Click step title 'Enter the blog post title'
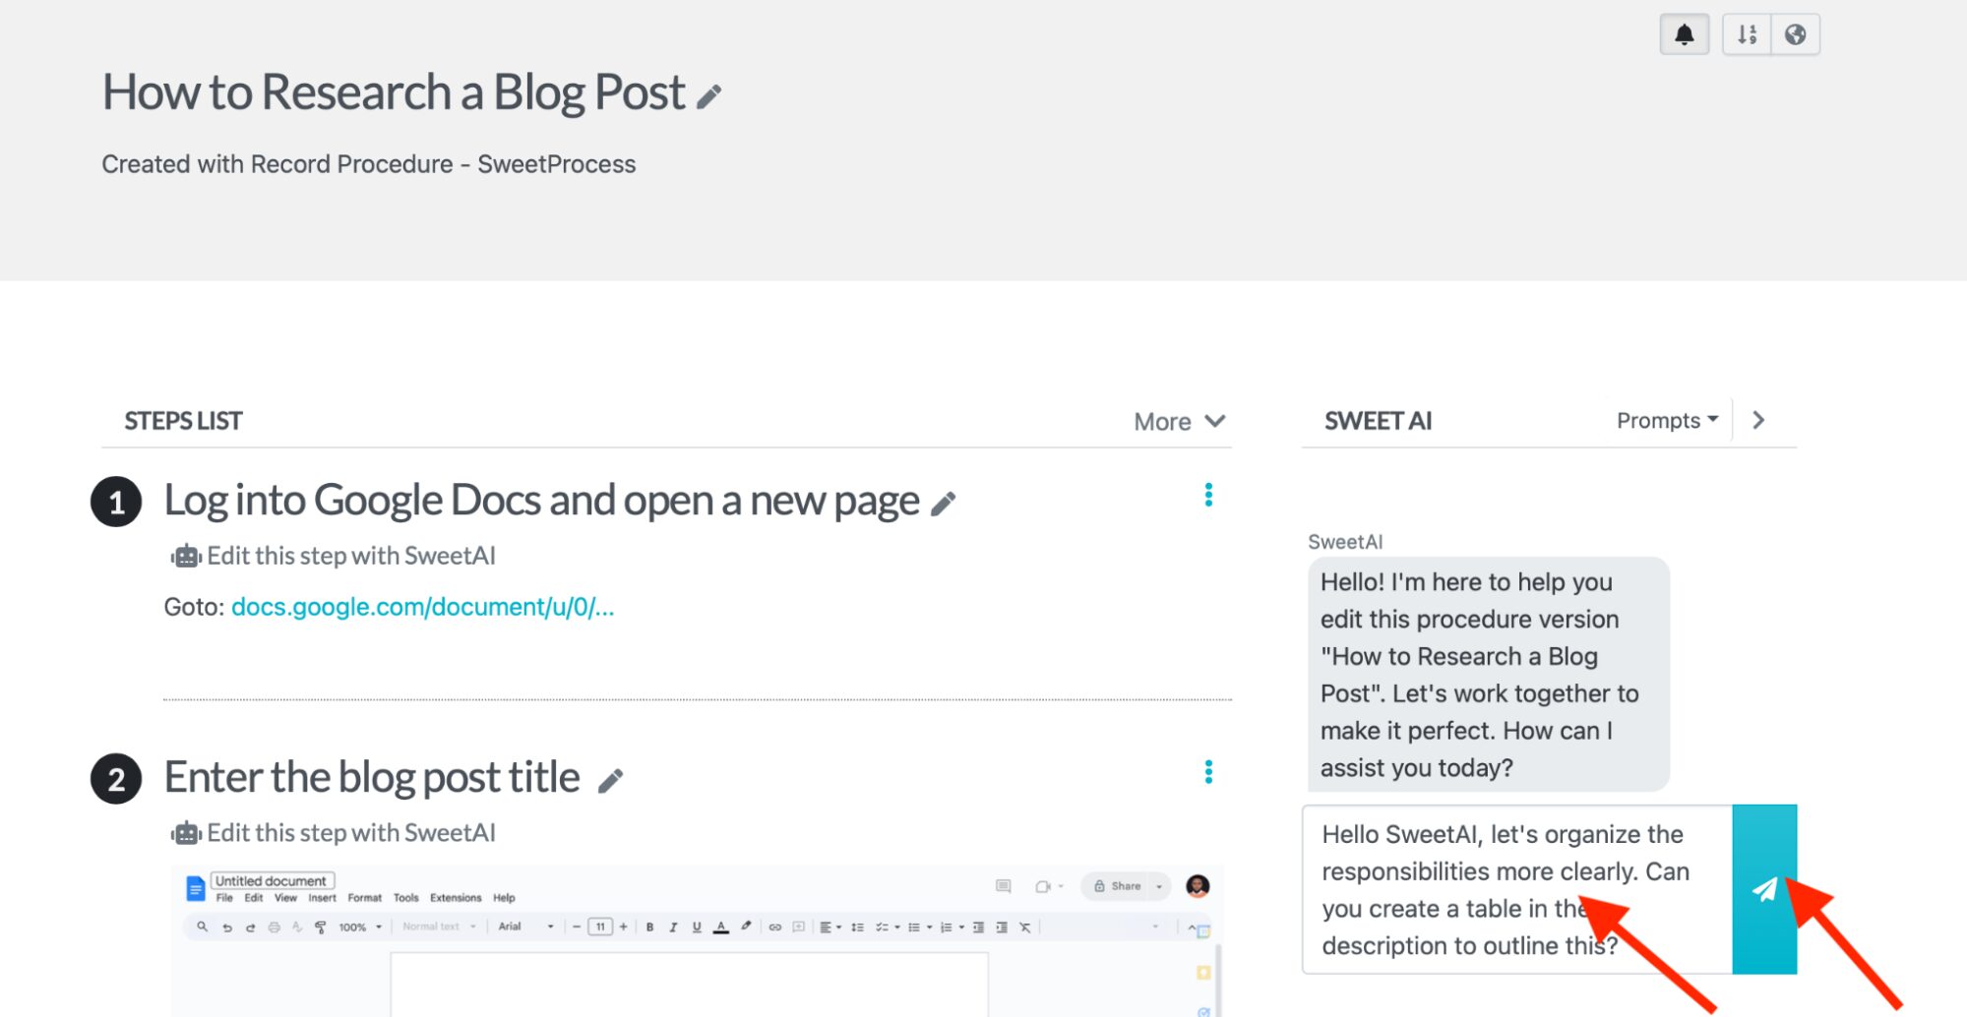This screenshot has height=1017, width=1967. [372, 778]
